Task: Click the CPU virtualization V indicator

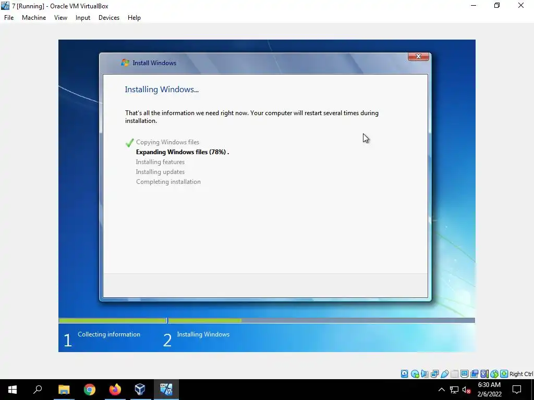Action: tap(484, 374)
